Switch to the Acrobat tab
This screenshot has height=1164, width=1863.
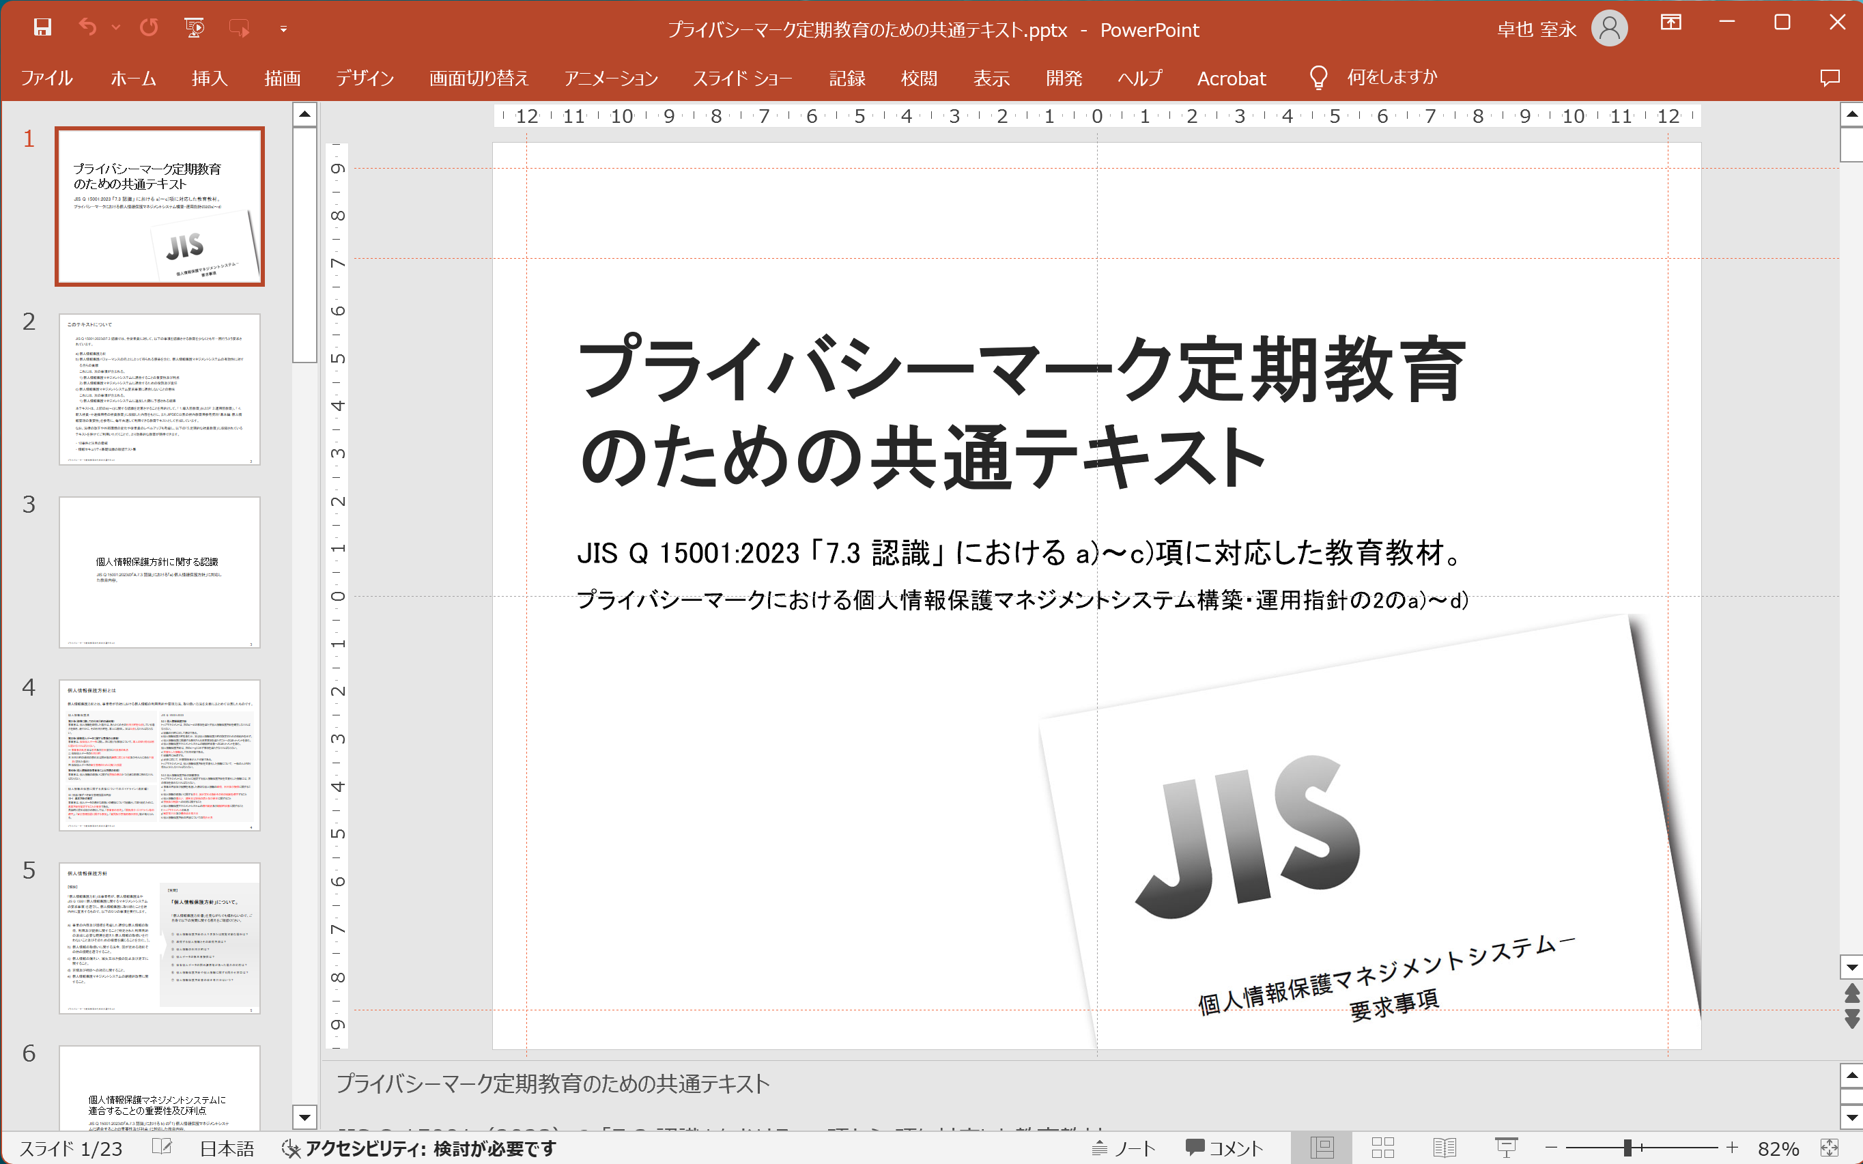pyautogui.click(x=1231, y=78)
